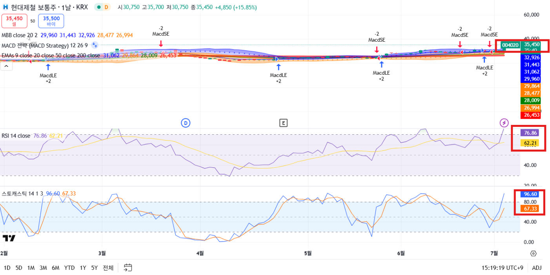Click the orange stochastic 67.33 axis label
The height and width of the screenshot is (275, 550).
pos(530,209)
